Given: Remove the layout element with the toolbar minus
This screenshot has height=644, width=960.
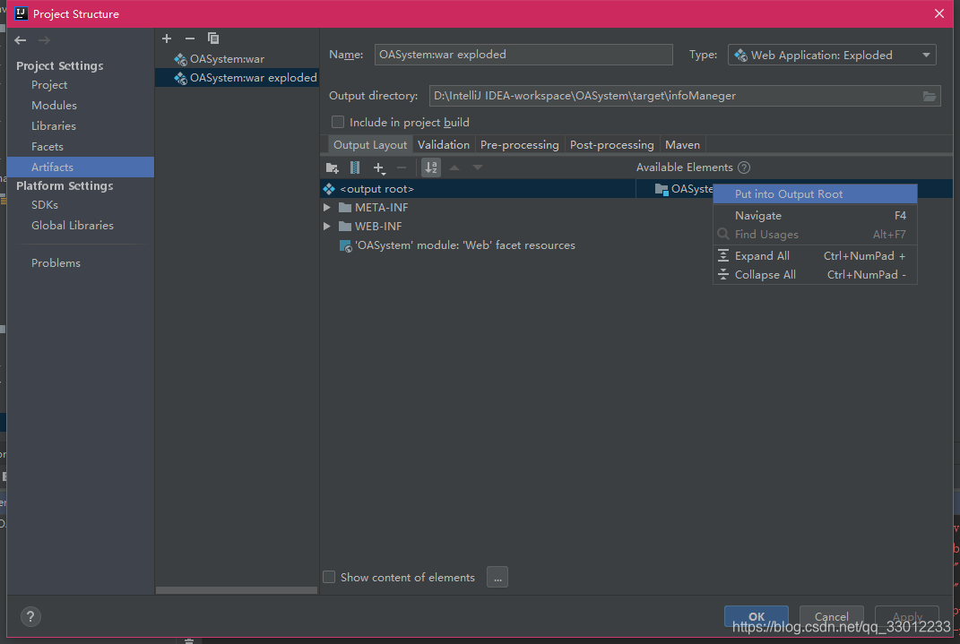Looking at the screenshot, I should pyautogui.click(x=402, y=167).
